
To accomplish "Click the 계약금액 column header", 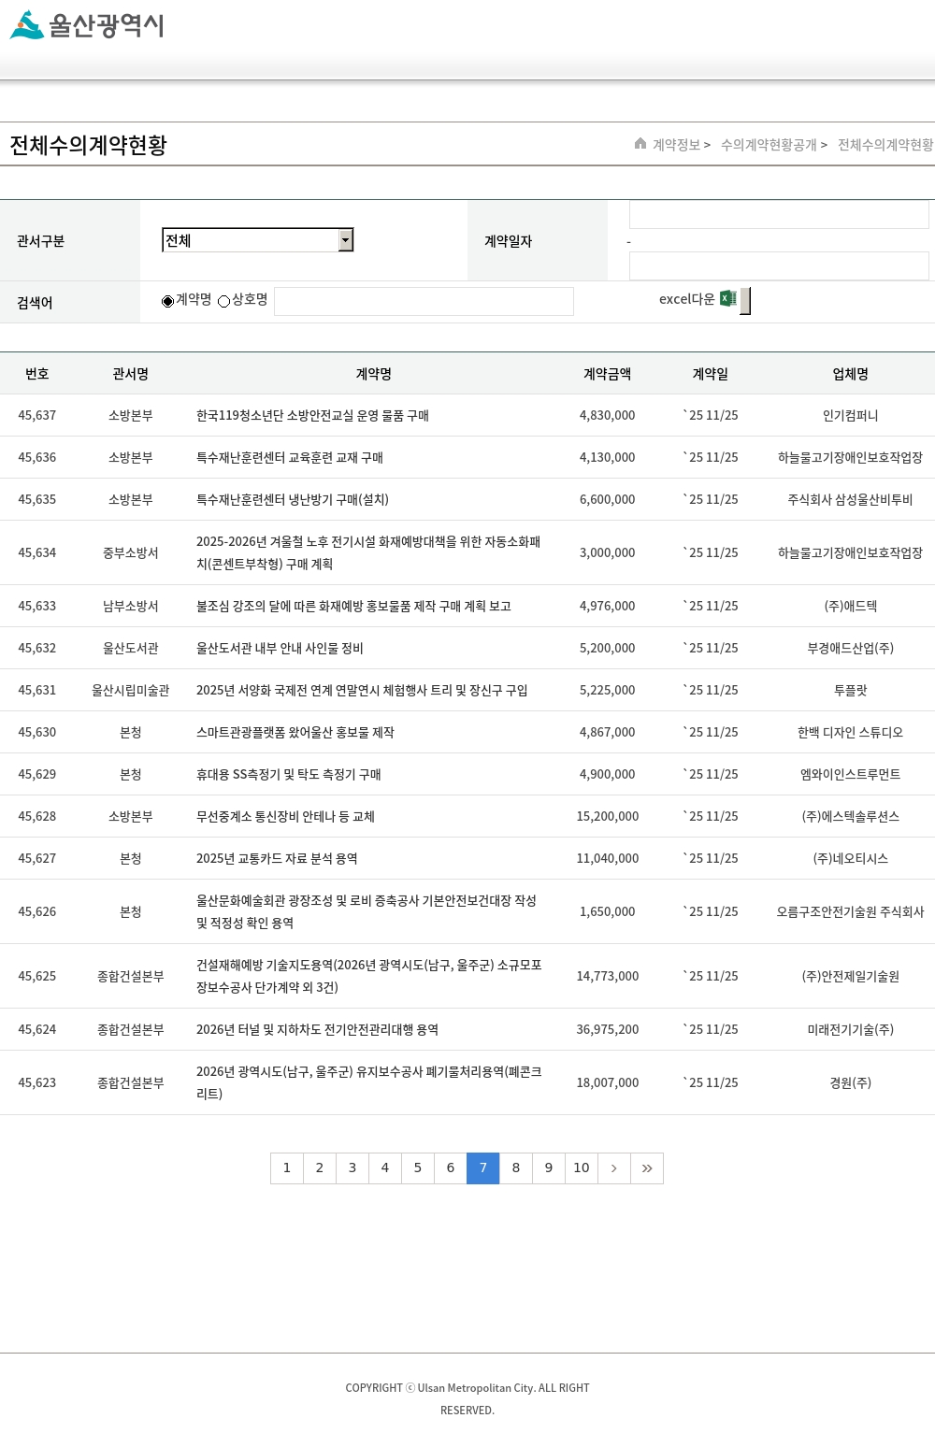I will click(607, 374).
